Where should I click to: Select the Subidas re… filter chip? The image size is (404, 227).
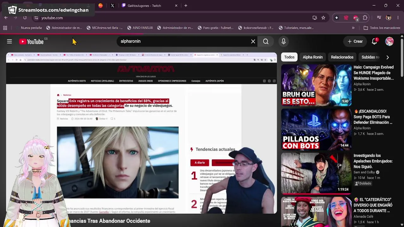(x=370, y=57)
